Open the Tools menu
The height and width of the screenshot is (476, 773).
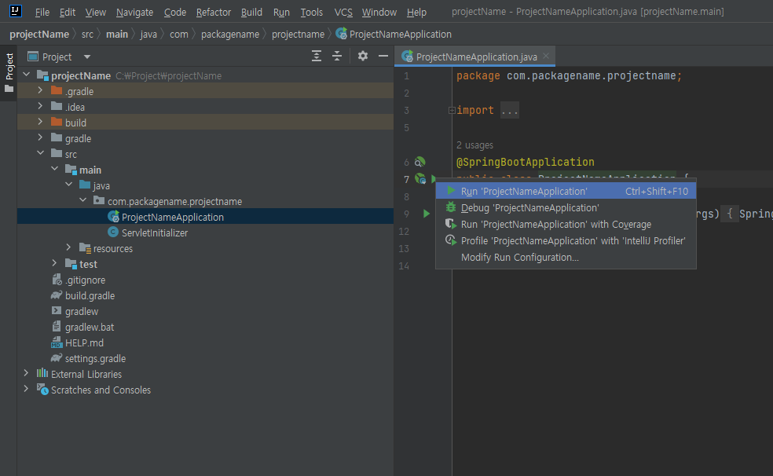tap(312, 12)
